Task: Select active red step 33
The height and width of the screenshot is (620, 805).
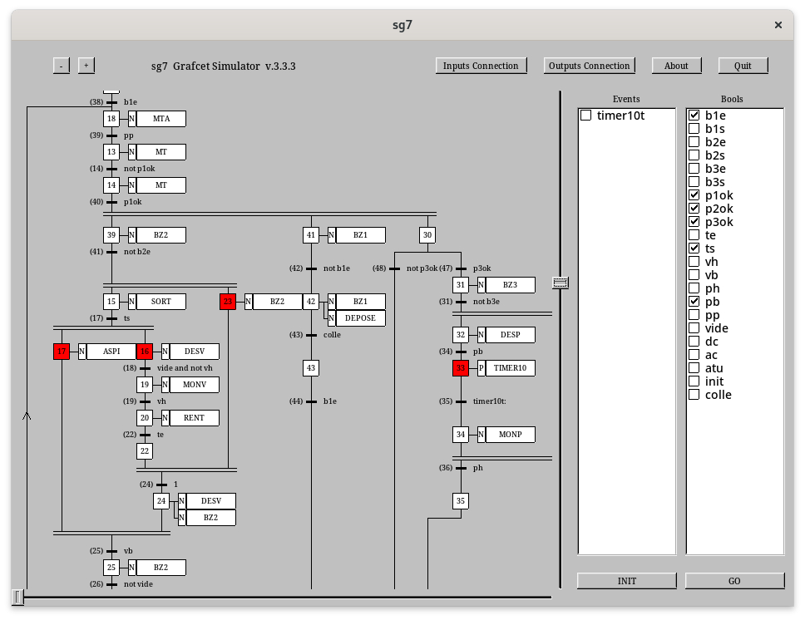Action: (x=461, y=368)
